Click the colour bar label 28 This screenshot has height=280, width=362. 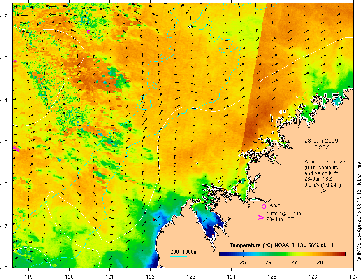(x=320, y=263)
